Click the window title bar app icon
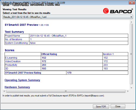 click(x=2, y=3)
